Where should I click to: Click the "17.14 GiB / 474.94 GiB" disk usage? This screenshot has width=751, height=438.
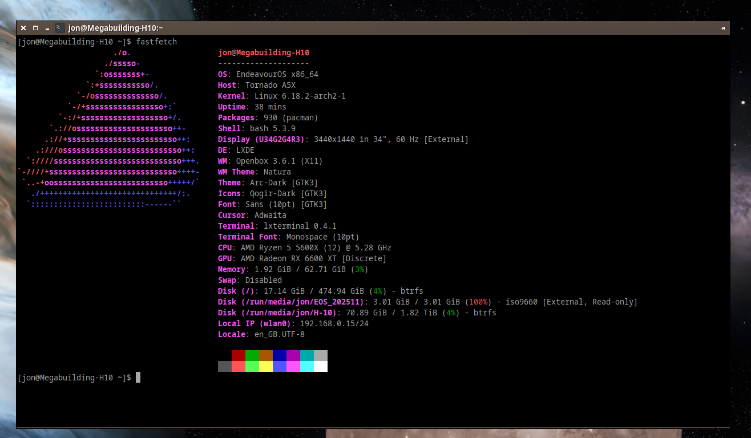(314, 291)
